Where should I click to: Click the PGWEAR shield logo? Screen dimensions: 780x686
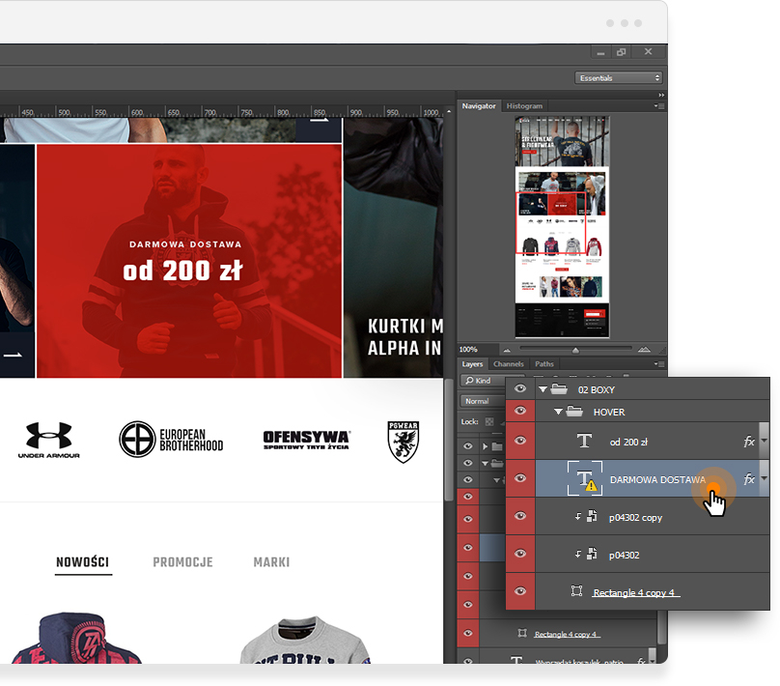tap(403, 442)
